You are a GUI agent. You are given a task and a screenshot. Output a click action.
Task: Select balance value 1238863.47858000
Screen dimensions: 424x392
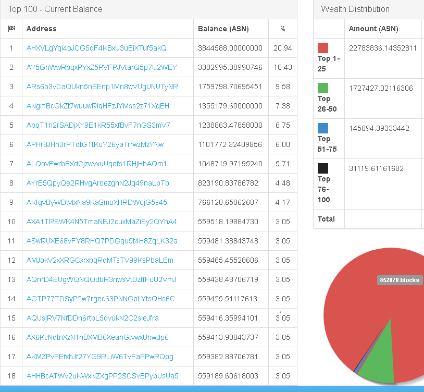(x=230, y=125)
